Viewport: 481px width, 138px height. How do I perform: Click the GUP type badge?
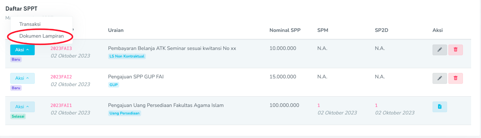[114, 85]
